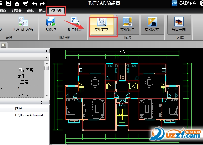Click the properties scrollbar down arrow
Screen dimensions: 203x145
[x=47, y=96]
